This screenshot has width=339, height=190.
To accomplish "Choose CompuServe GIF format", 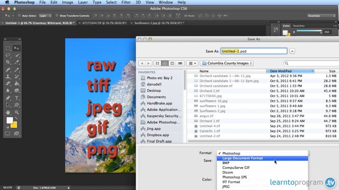I will click(262, 168).
